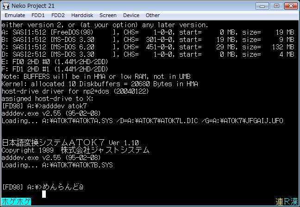Click 'Loading... A:¥ATOK7¥ATOK7A.SYS' line

[x=142, y=121]
